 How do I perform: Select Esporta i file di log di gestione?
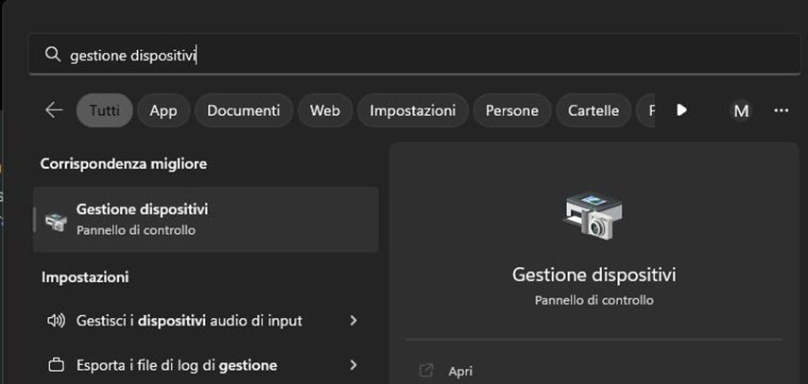(x=176, y=364)
